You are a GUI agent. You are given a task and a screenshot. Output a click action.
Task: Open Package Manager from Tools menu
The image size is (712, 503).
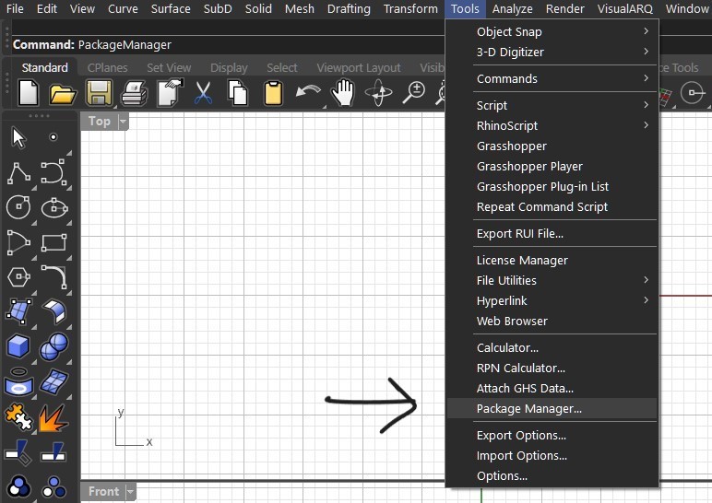point(528,408)
